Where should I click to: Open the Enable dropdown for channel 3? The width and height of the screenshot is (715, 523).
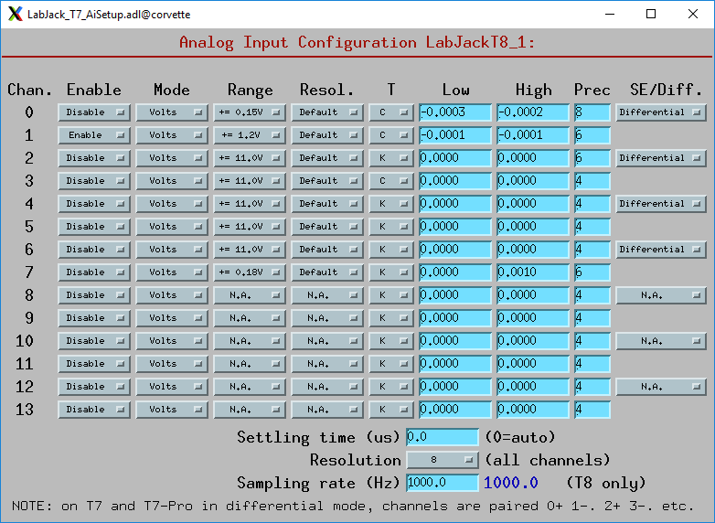tap(94, 180)
